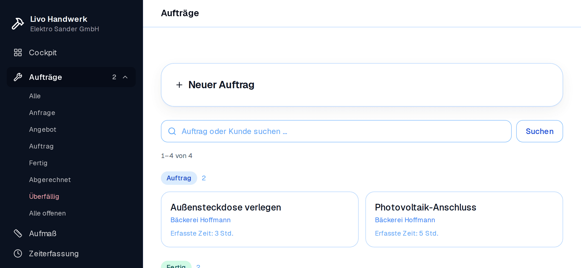Filter by Angebot in sidebar
This screenshot has height=268, width=581.
pyautogui.click(x=43, y=130)
